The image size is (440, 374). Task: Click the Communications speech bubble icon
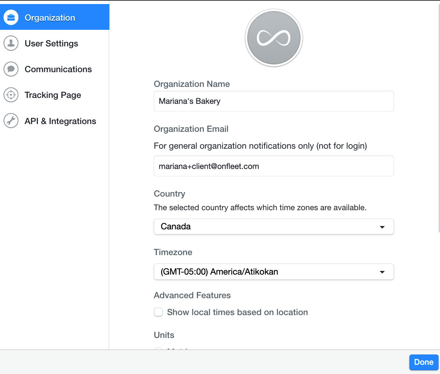click(x=11, y=69)
